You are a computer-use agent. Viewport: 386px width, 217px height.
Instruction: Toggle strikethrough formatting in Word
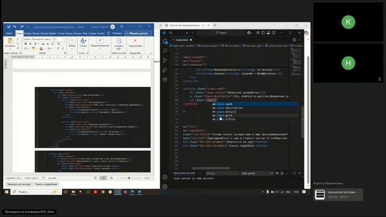click(x=43, y=44)
